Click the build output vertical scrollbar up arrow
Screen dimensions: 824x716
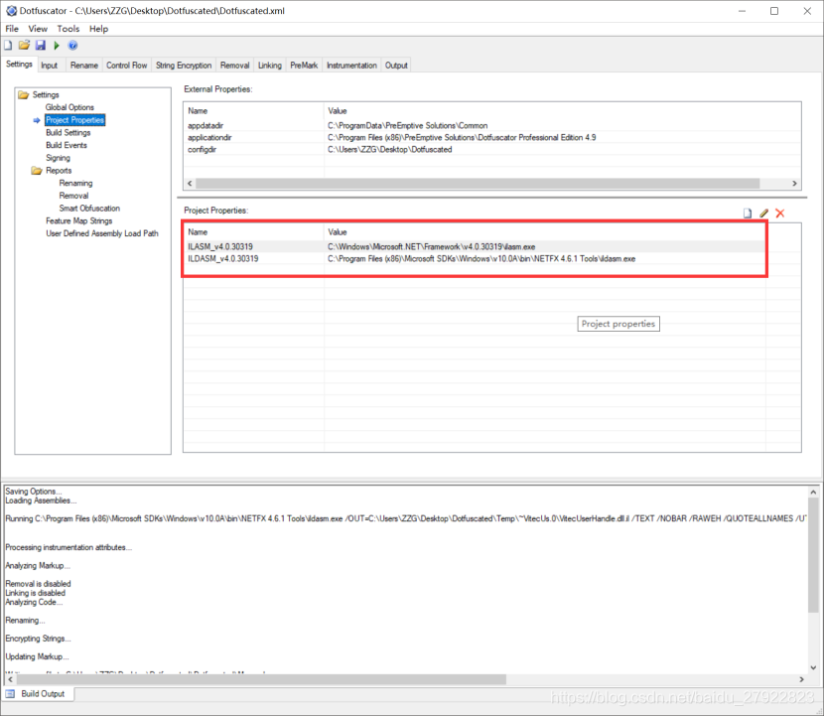813,492
